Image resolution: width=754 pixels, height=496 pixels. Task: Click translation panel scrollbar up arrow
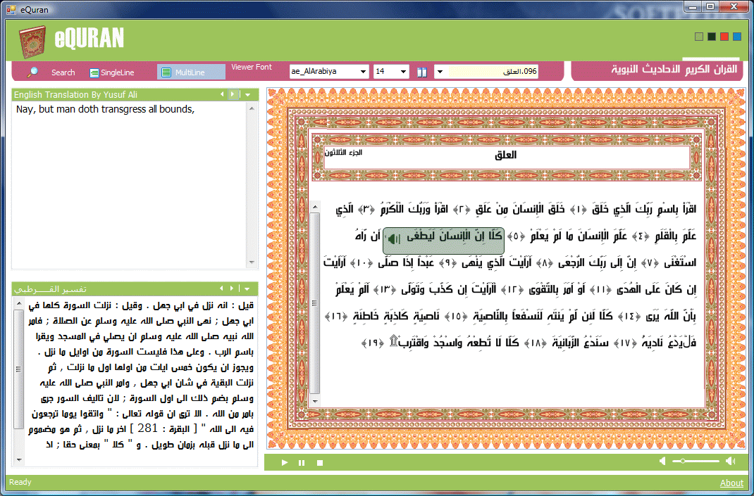pyautogui.click(x=252, y=109)
